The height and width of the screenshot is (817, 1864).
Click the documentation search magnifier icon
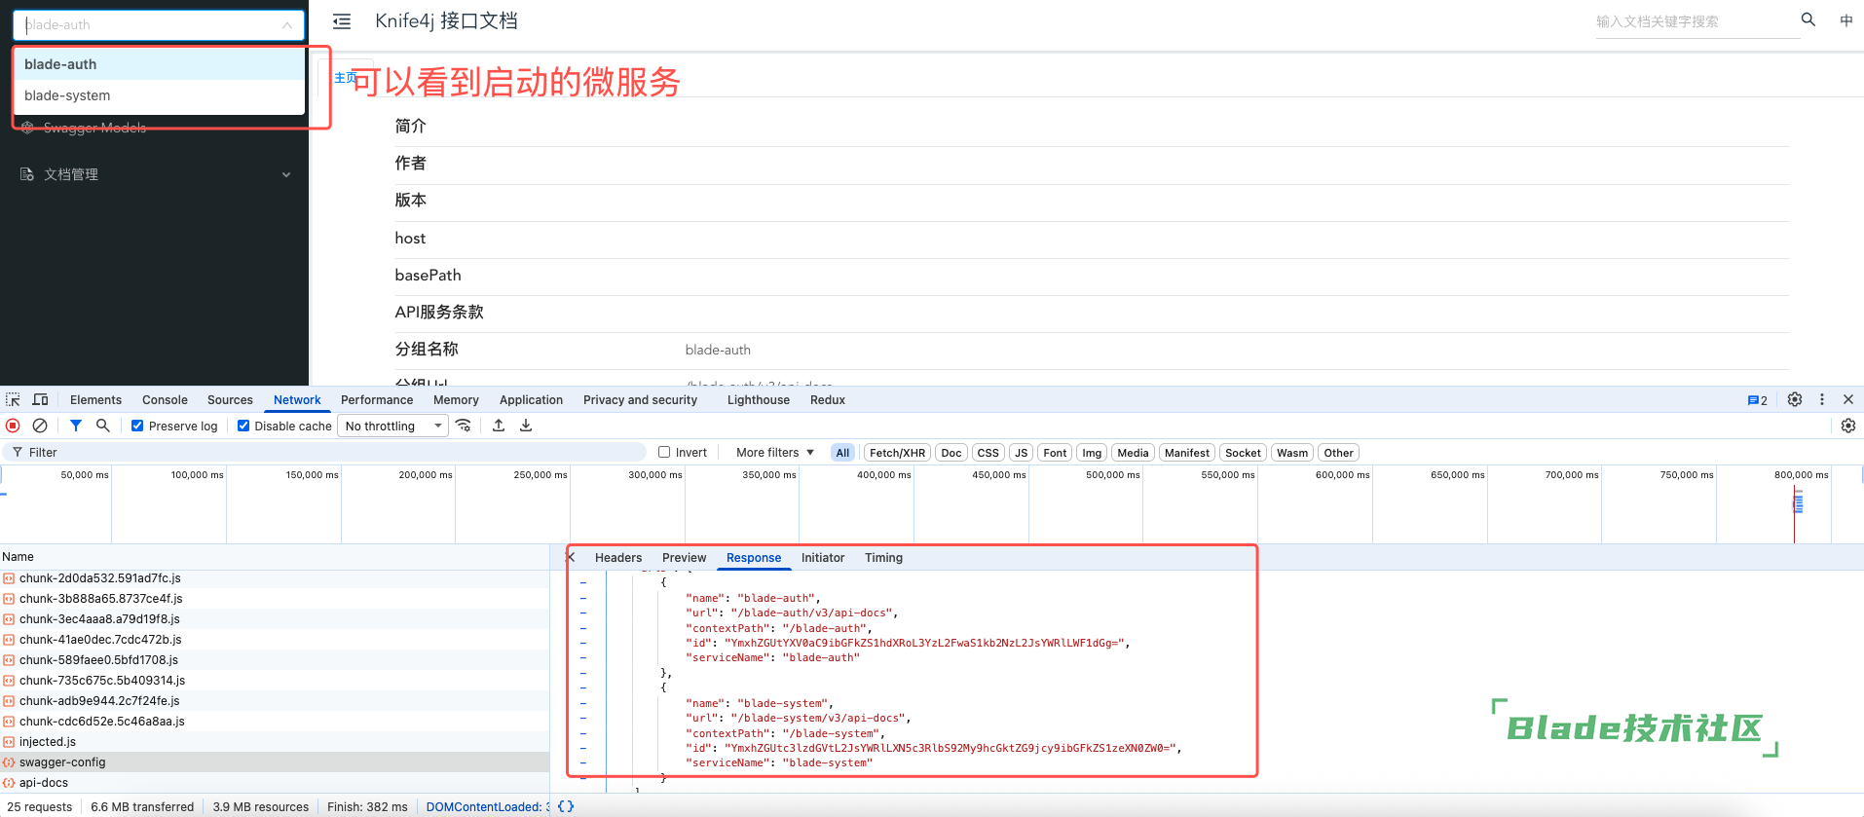point(1808,19)
